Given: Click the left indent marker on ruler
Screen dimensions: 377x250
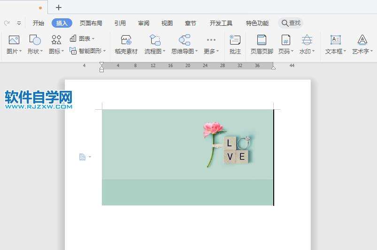Looking at the screenshot, I should click(x=102, y=67).
